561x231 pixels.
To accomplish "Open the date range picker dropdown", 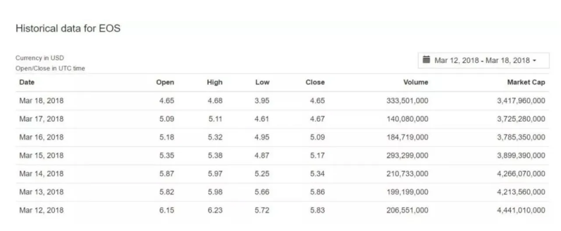I will (x=483, y=60).
